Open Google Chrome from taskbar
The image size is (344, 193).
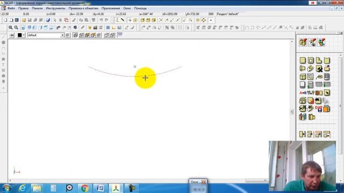point(85,188)
